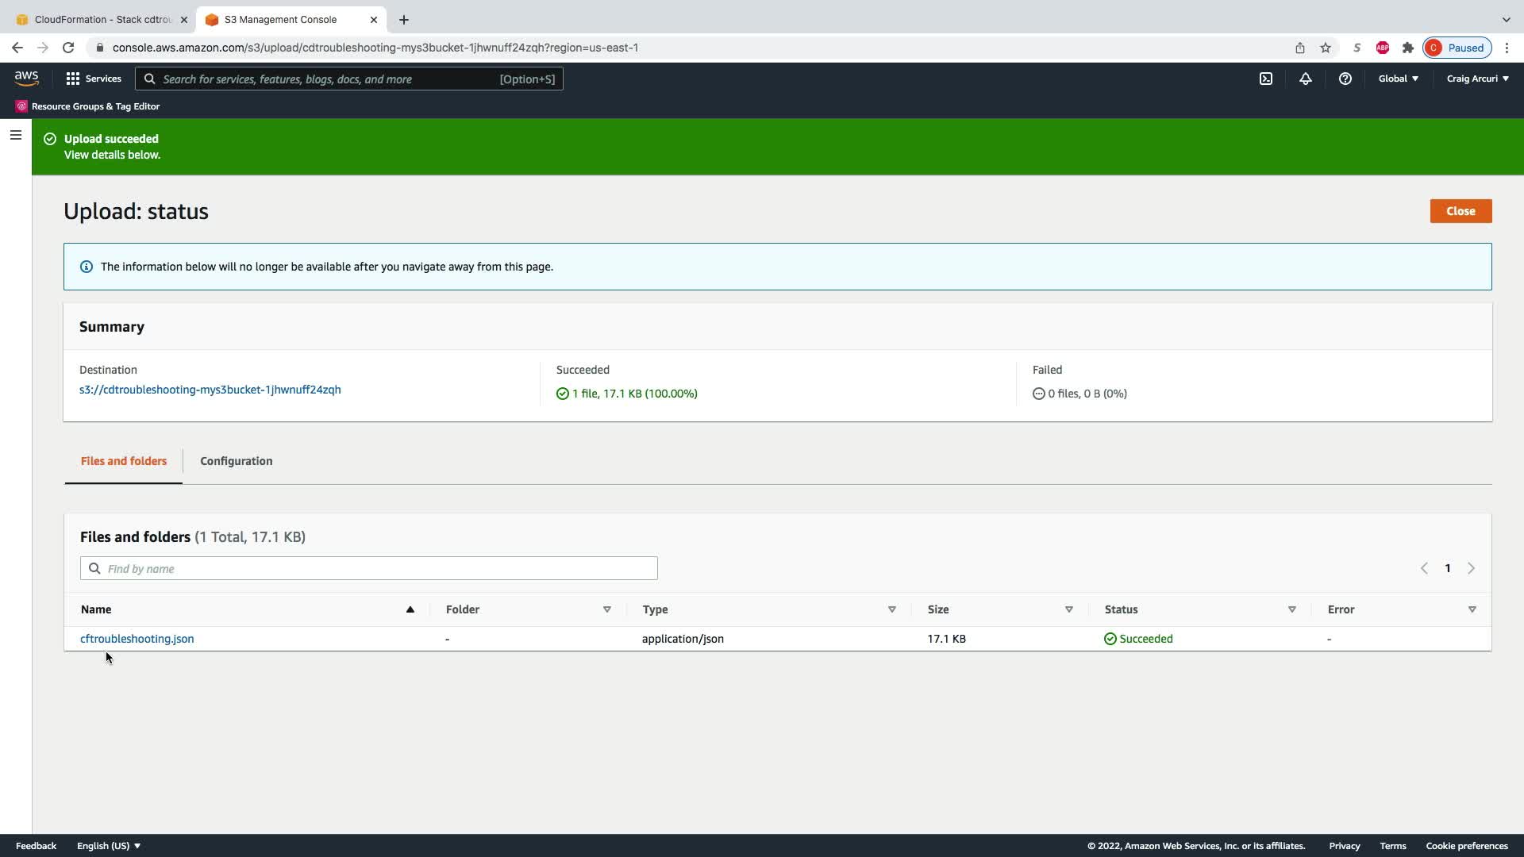Open the cftroubleshooting.json file link
Image resolution: width=1524 pixels, height=857 pixels.
(x=137, y=639)
